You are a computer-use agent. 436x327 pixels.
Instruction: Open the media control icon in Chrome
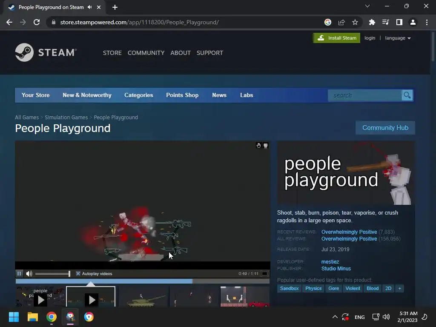pyautogui.click(x=386, y=22)
